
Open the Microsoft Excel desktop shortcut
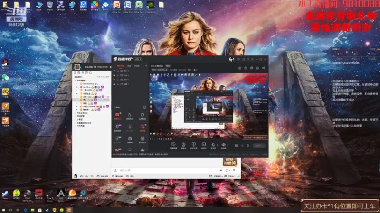[x=139, y=7]
